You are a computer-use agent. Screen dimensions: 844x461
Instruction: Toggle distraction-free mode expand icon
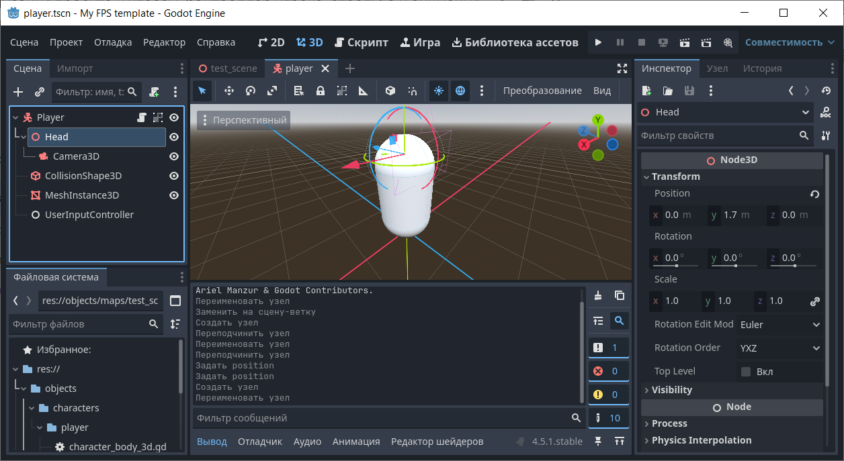(622, 68)
